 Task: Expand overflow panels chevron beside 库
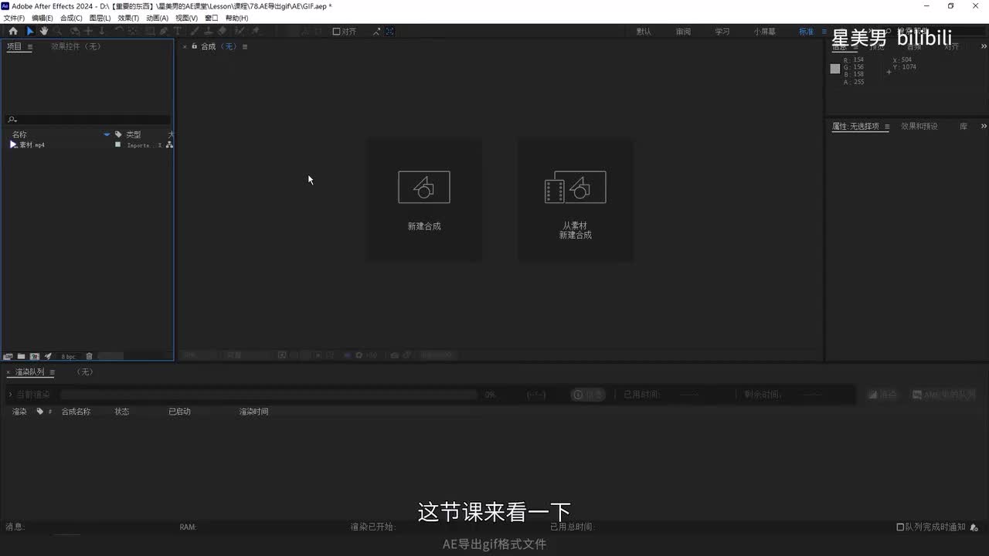(984, 126)
